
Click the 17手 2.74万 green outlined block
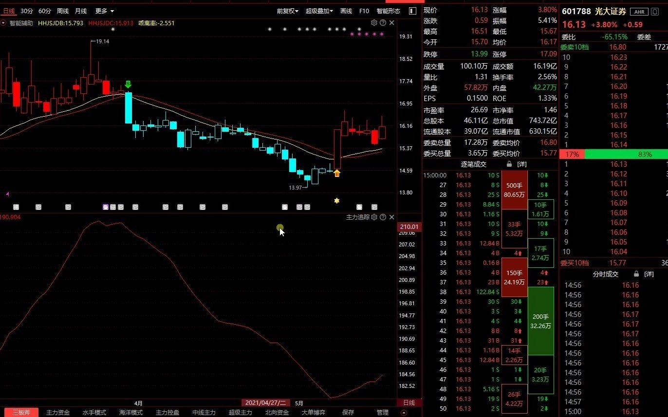click(x=541, y=253)
